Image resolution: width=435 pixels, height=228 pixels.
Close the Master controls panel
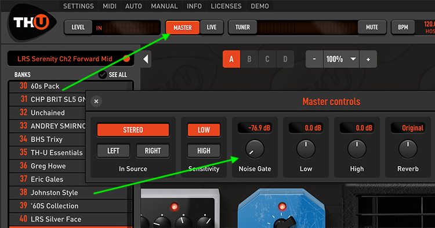pyautogui.click(x=96, y=101)
